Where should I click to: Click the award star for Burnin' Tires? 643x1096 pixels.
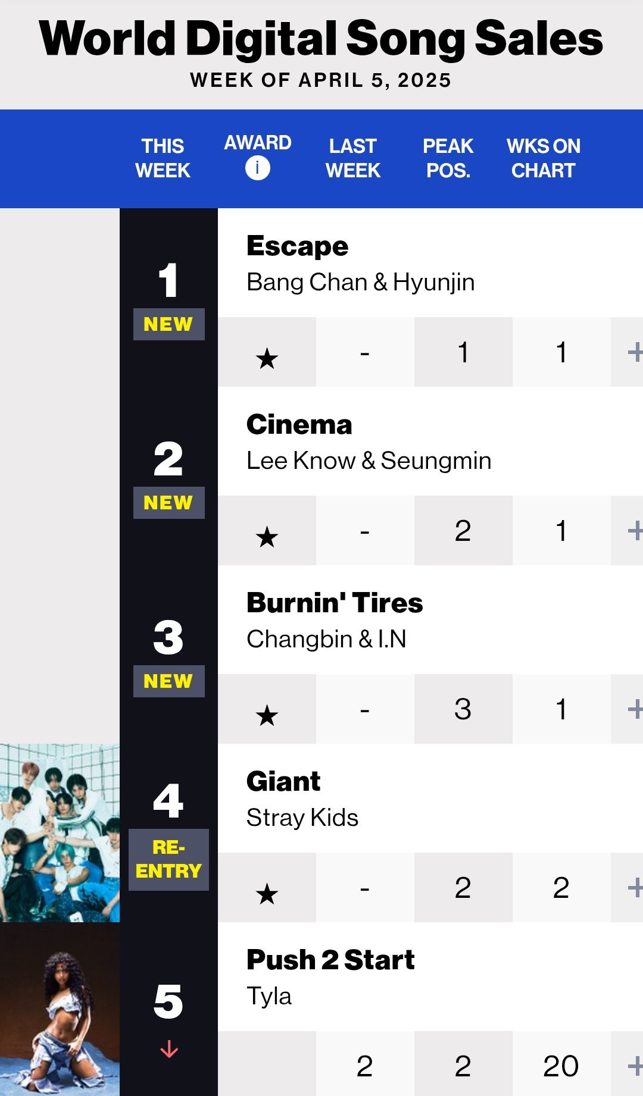click(267, 715)
